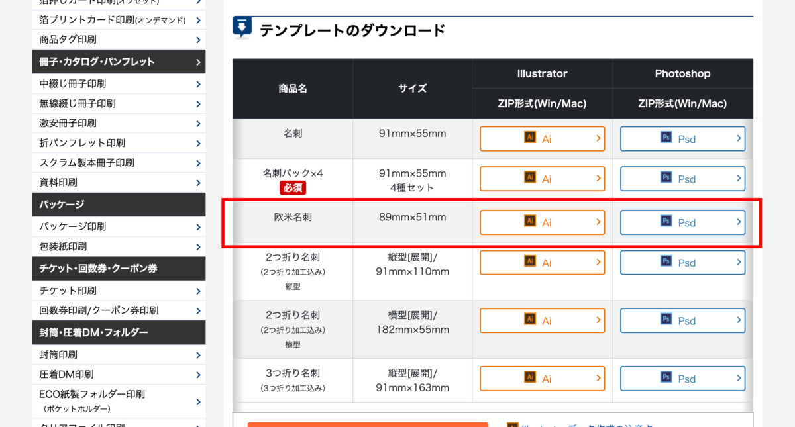This screenshot has height=427, width=795.
Task: Open the 商品タグ印刷 link
Action: click(x=68, y=40)
